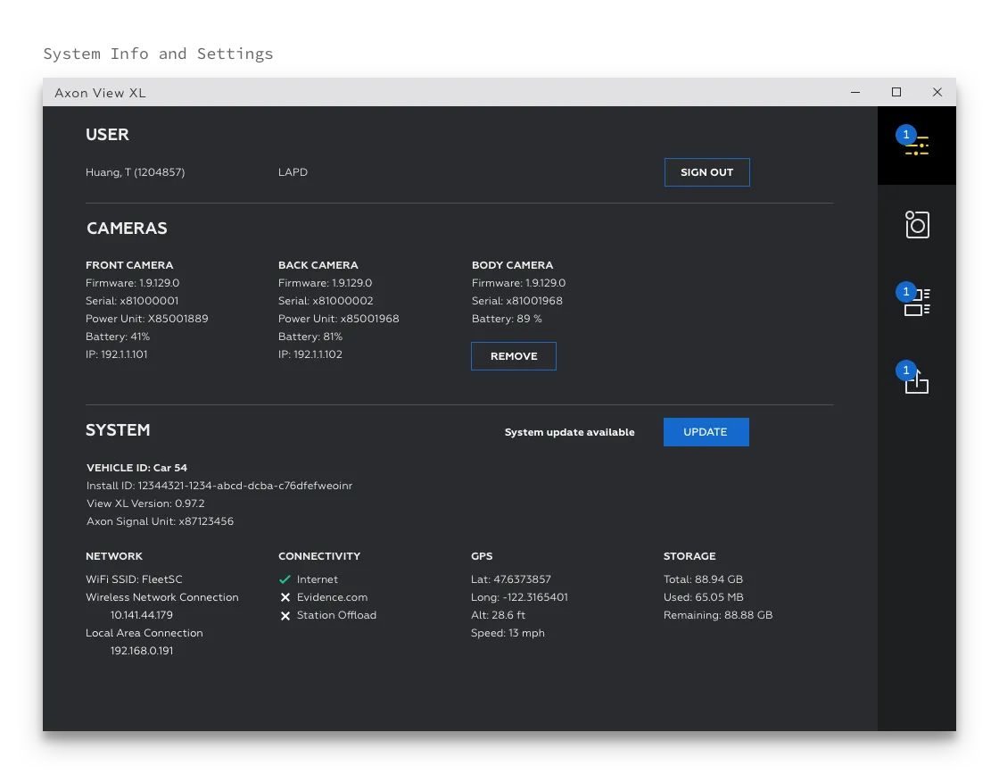This screenshot has height=774, width=999.
Task: Click Total: 88.94 GB storage
Action: (x=704, y=578)
